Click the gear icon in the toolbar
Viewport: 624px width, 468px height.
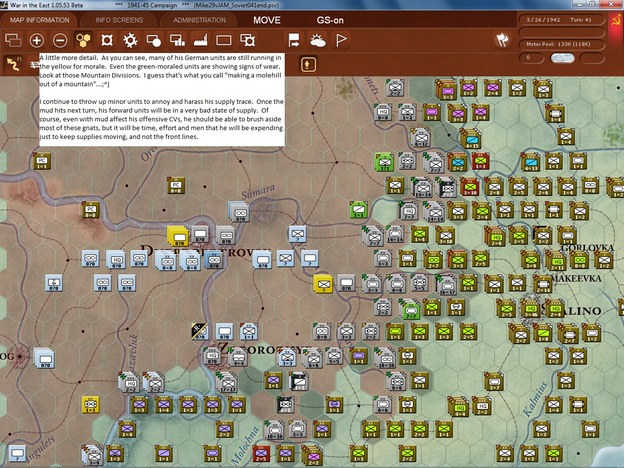click(130, 40)
